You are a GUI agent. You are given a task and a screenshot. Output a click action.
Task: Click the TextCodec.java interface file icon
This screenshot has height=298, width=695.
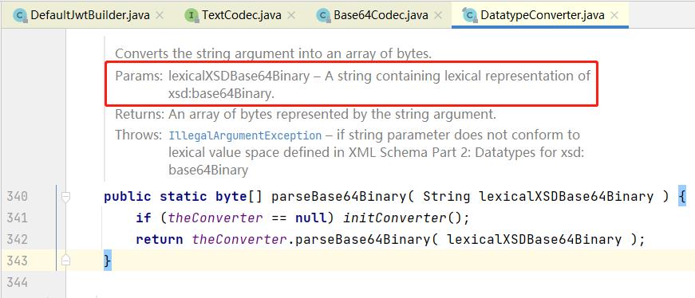[192, 15]
